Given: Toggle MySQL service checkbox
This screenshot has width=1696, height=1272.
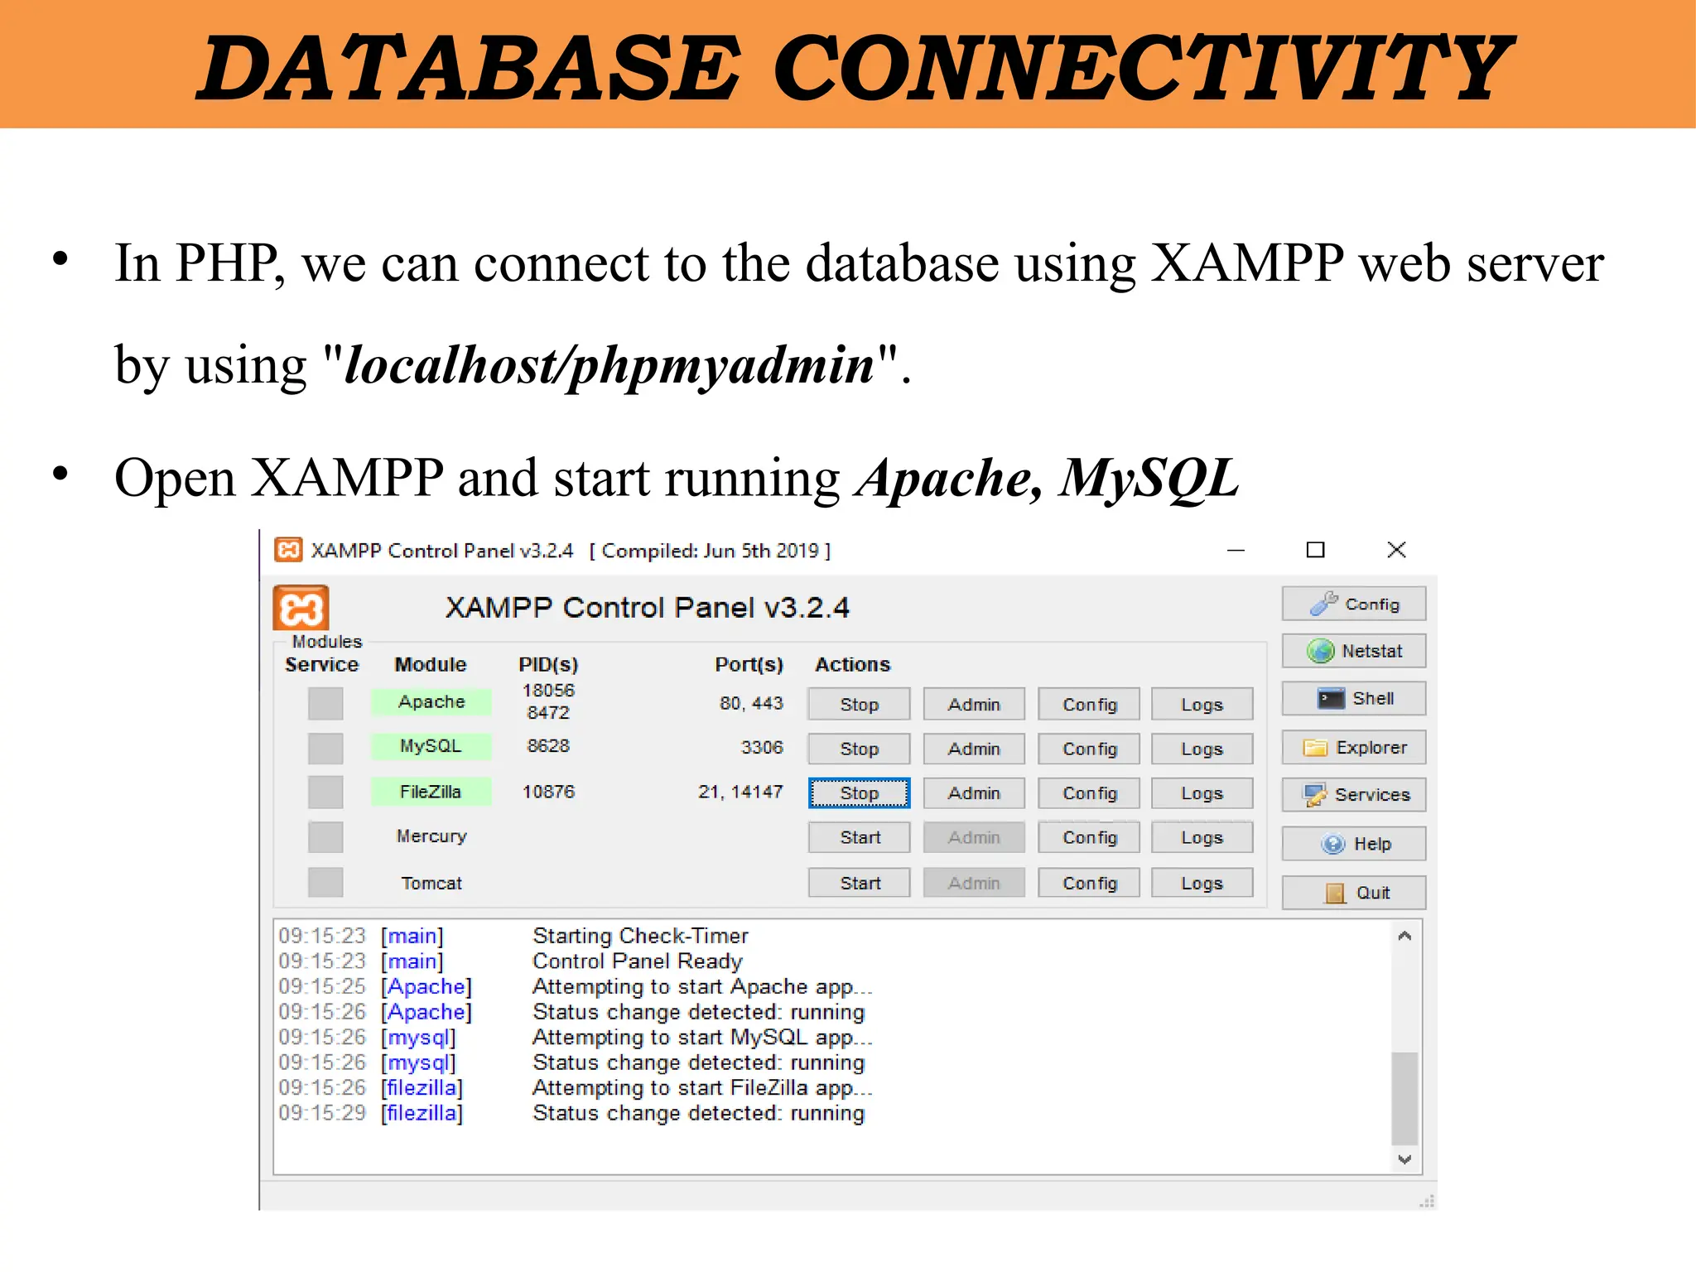Looking at the screenshot, I should pyautogui.click(x=325, y=748).
